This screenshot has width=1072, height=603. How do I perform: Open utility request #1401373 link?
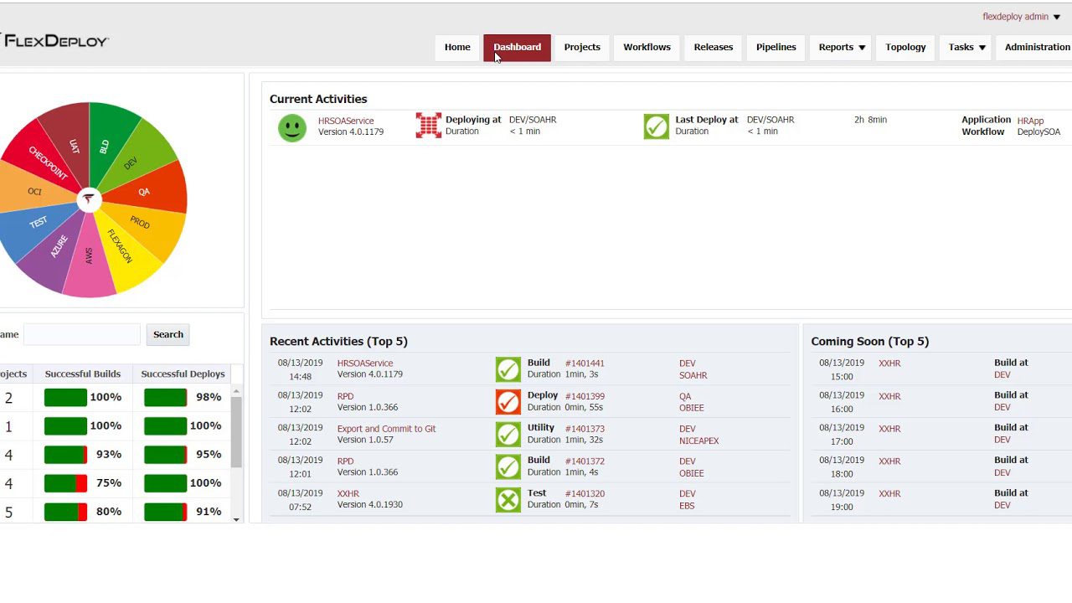click(x=585, y=429)
